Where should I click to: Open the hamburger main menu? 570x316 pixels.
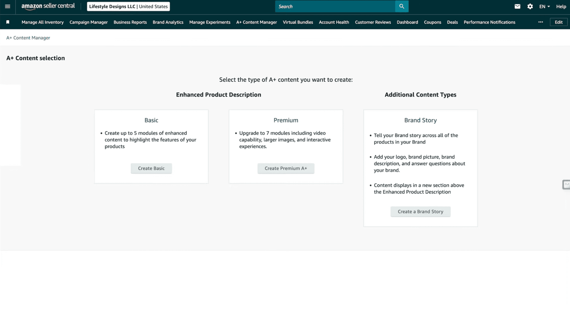(x=8, y=6)
